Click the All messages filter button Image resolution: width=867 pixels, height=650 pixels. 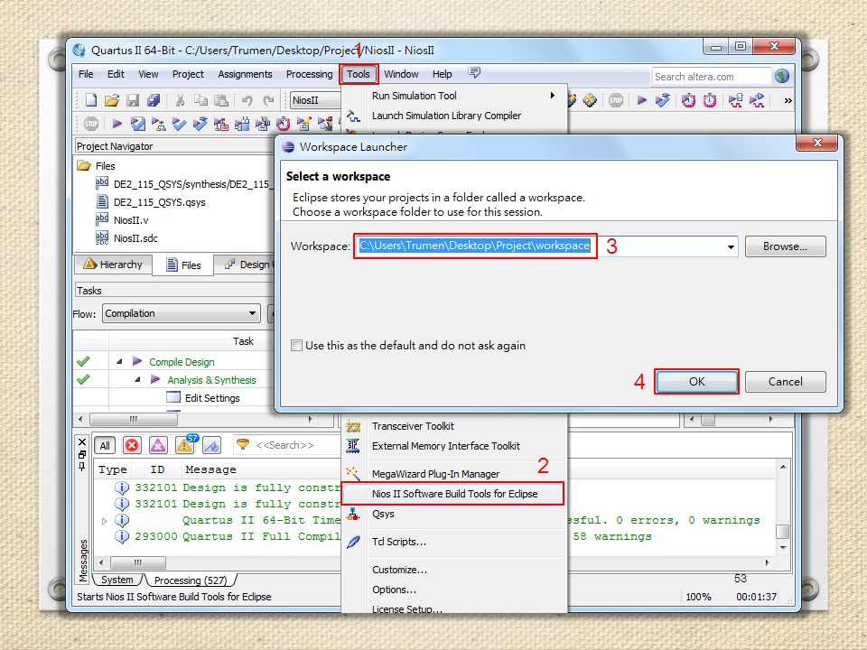click(x=105, y=445)
